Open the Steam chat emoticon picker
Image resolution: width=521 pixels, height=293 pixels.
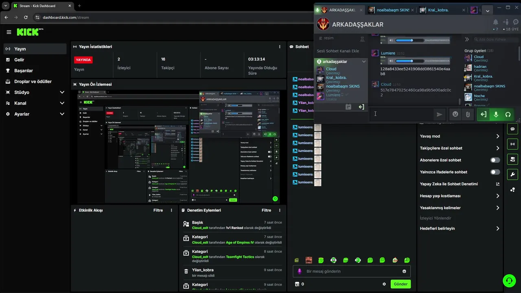pyautogui.click(x=455, y=114)
